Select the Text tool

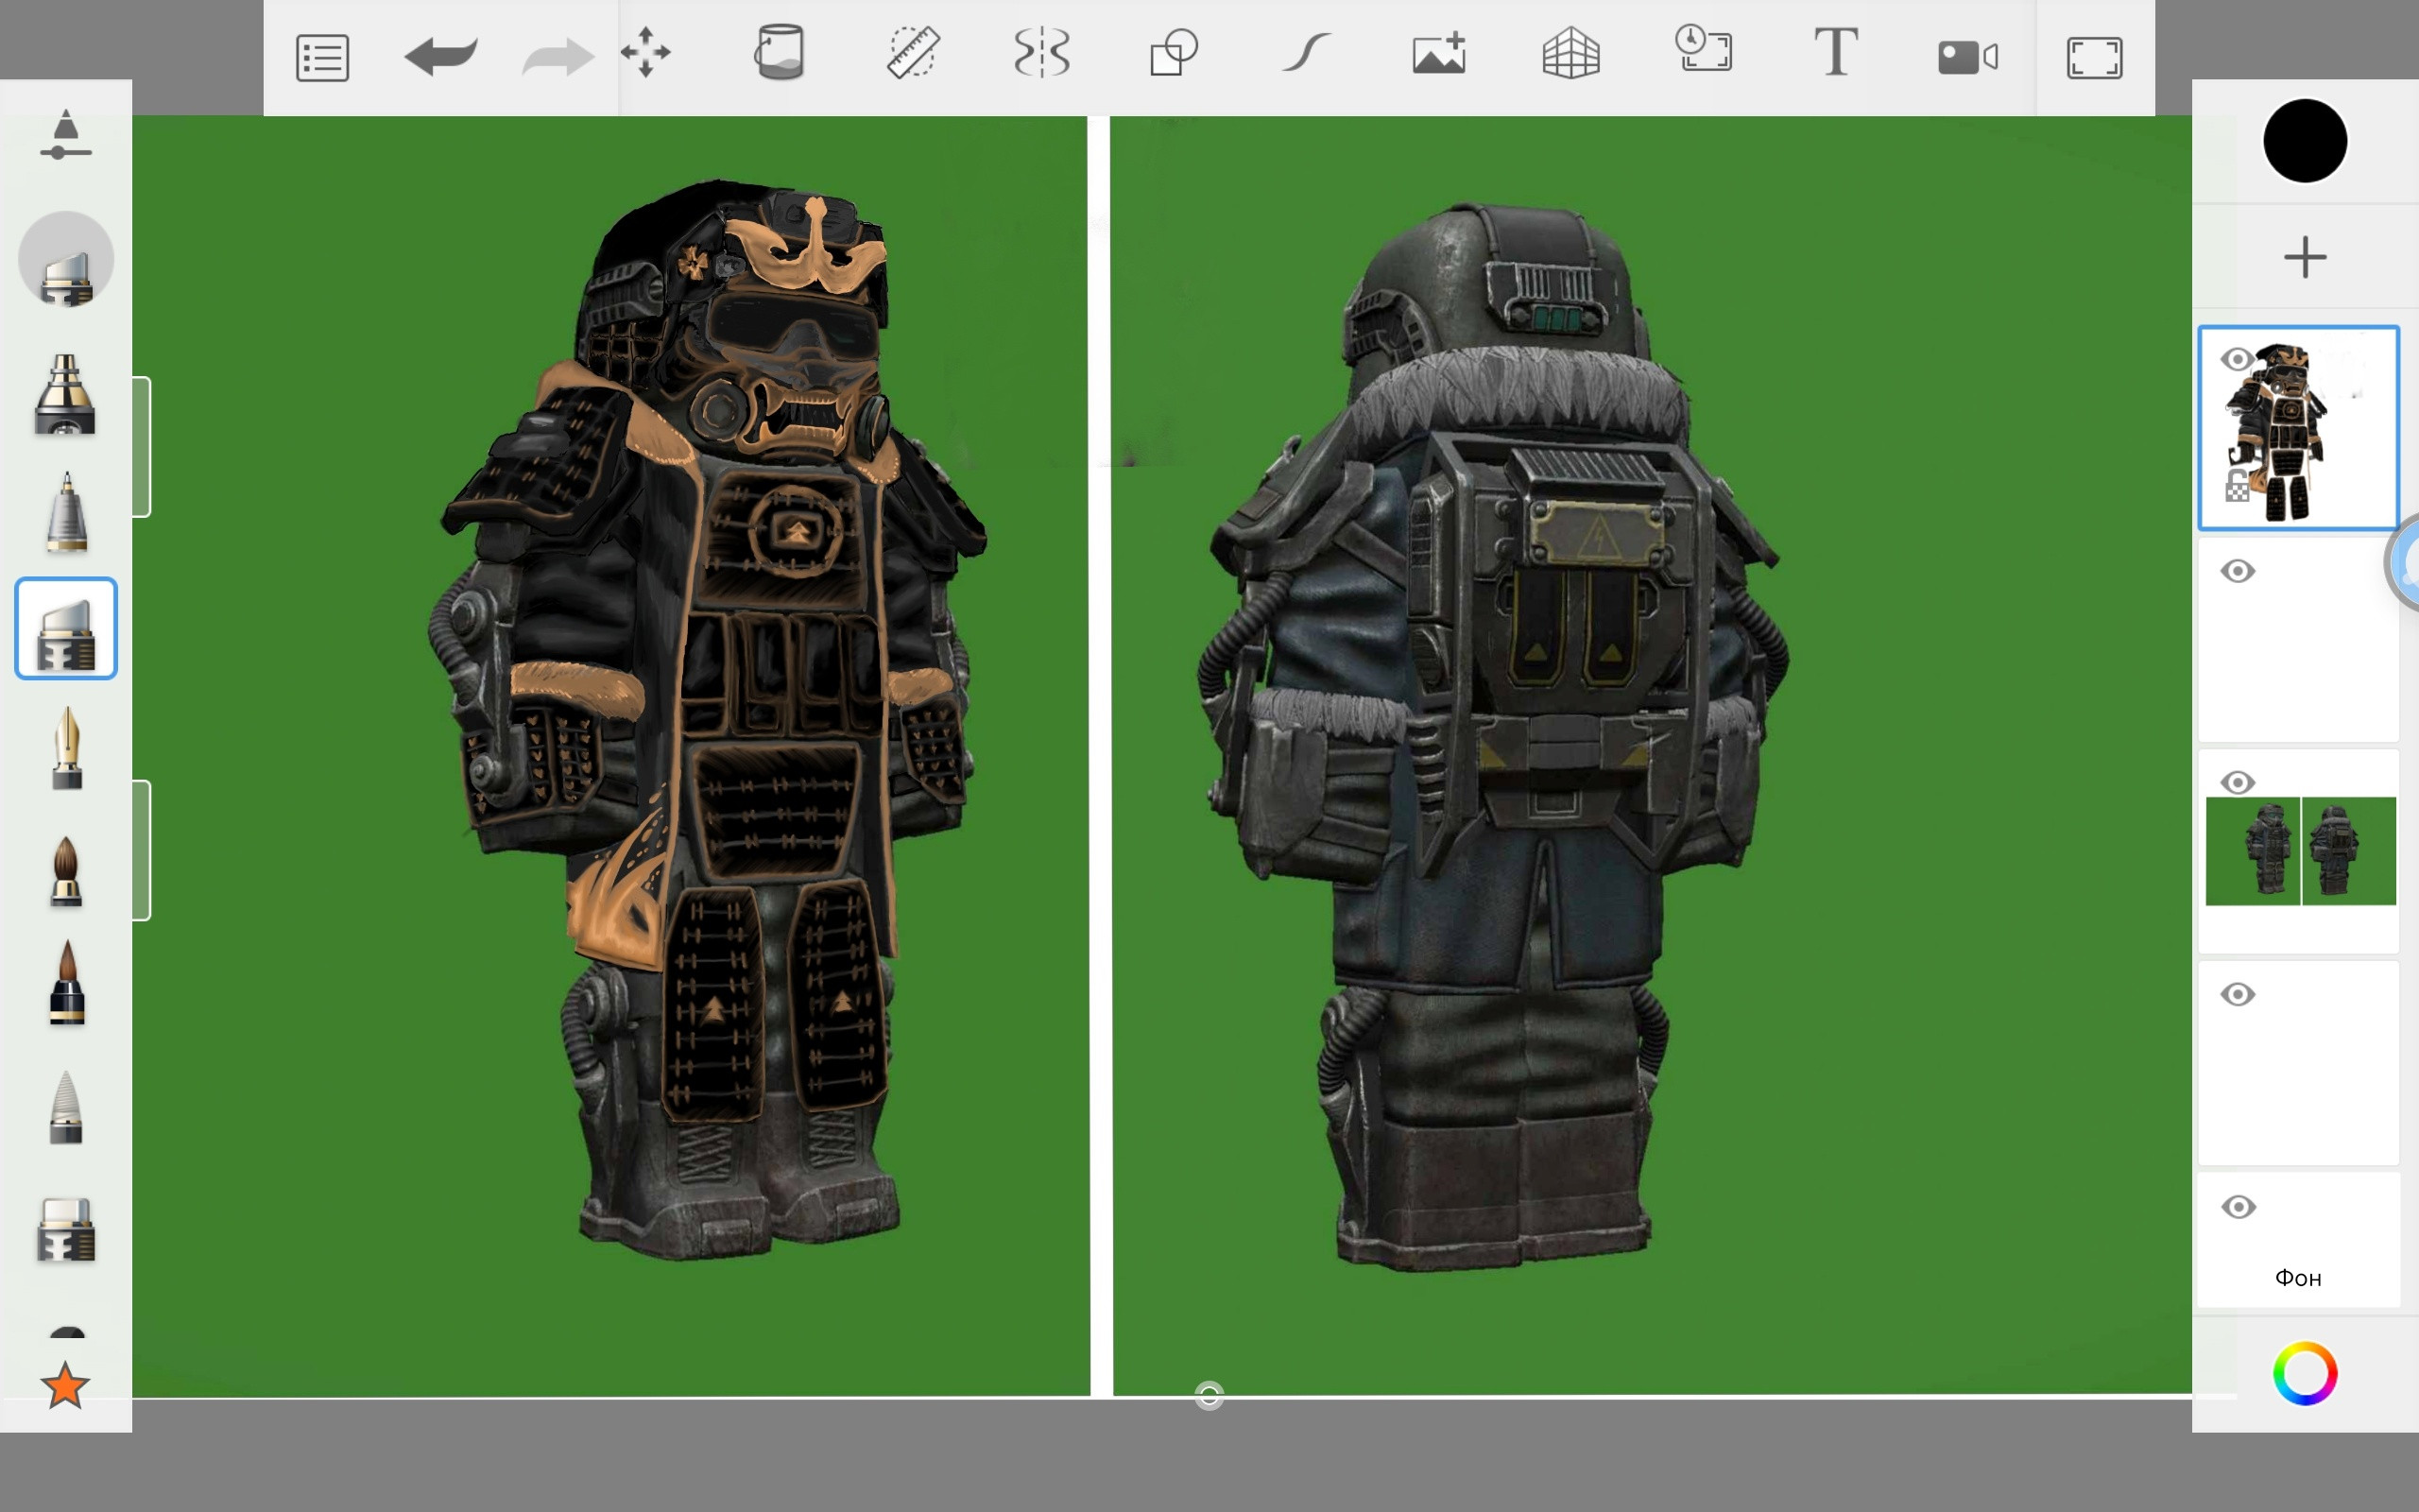[x=1835, y=52]
